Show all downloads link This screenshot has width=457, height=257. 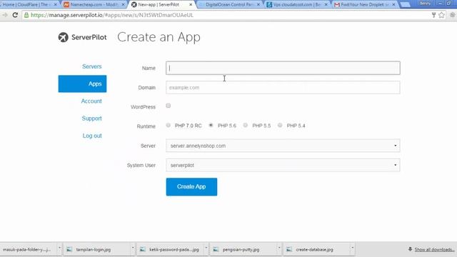pyautogui.click(x=434, y=249)
